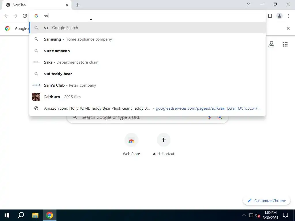
Task: Choose the 'sa - Google Search' suggestion
Action: click(147, 28)
